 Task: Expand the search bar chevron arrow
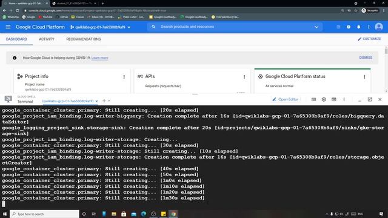click(x=316, y=27)
